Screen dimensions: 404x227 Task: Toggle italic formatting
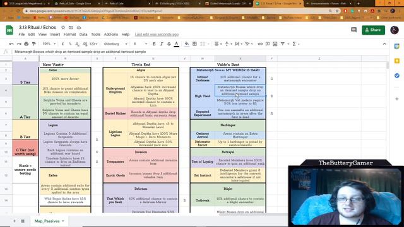tap(162, 44)
